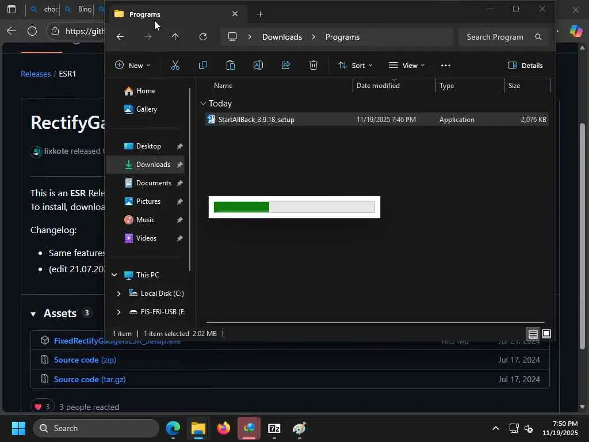Viewport: 589px width, 442px height.
Task: Select Downloads in navigation pane
Action: tap(146, 165)
